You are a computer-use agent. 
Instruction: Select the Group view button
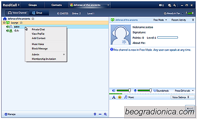tap(39, 13)
